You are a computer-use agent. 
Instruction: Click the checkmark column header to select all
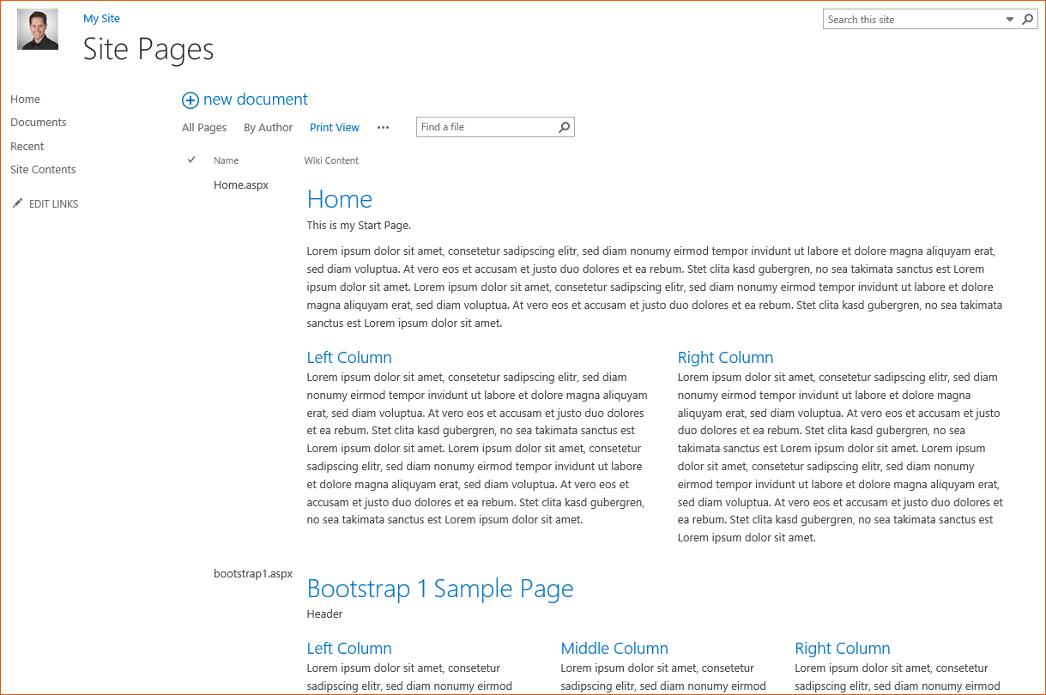pyautogui.click(x=191, y=160)
